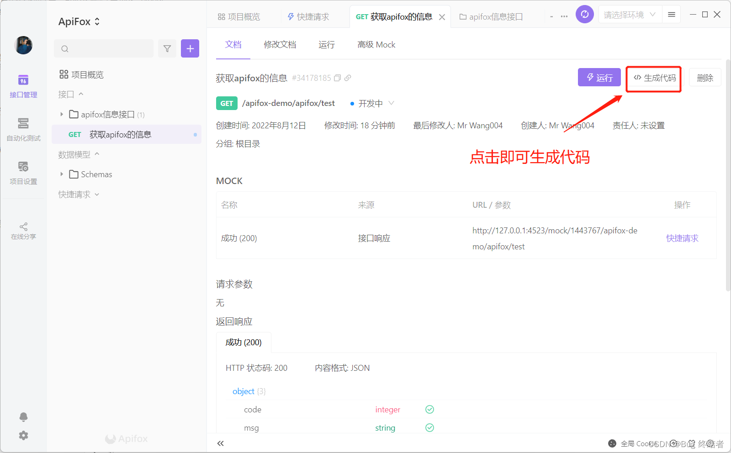Click the integer type of code
Viewport: 731px width, 453px height.
tap(388, 410)
